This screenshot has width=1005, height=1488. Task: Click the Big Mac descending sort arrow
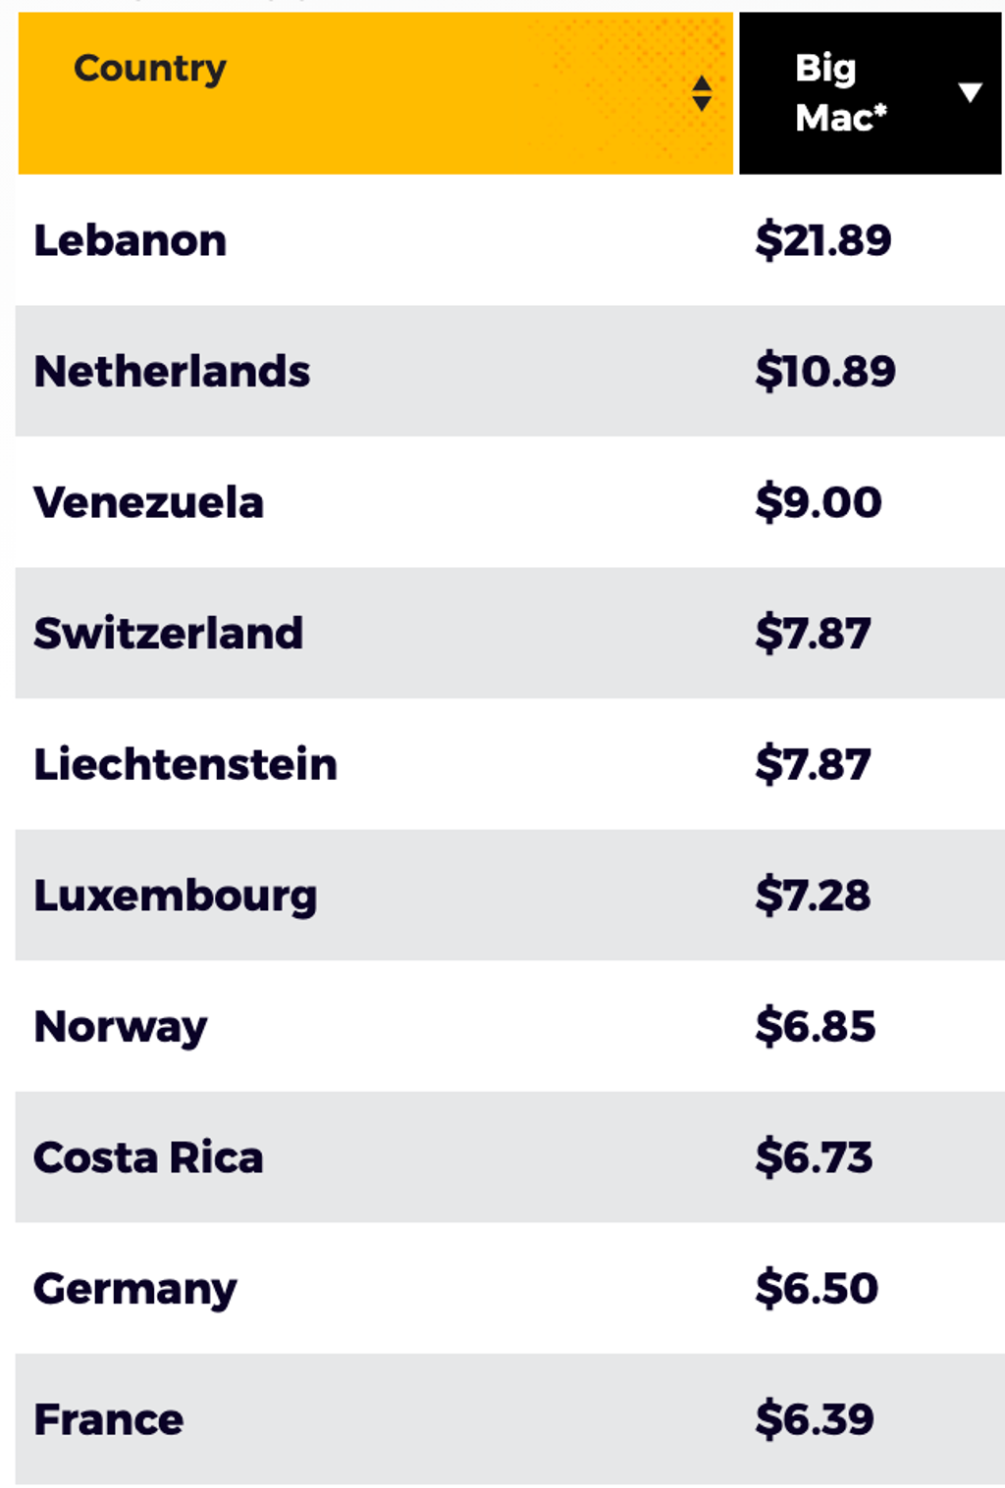[x=970, y=92]
